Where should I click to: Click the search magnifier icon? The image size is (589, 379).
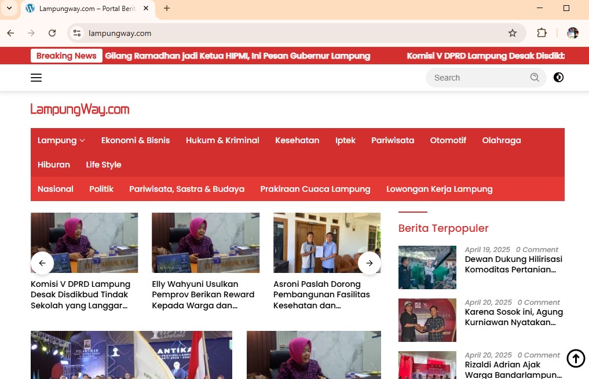[x=535, y=78]
